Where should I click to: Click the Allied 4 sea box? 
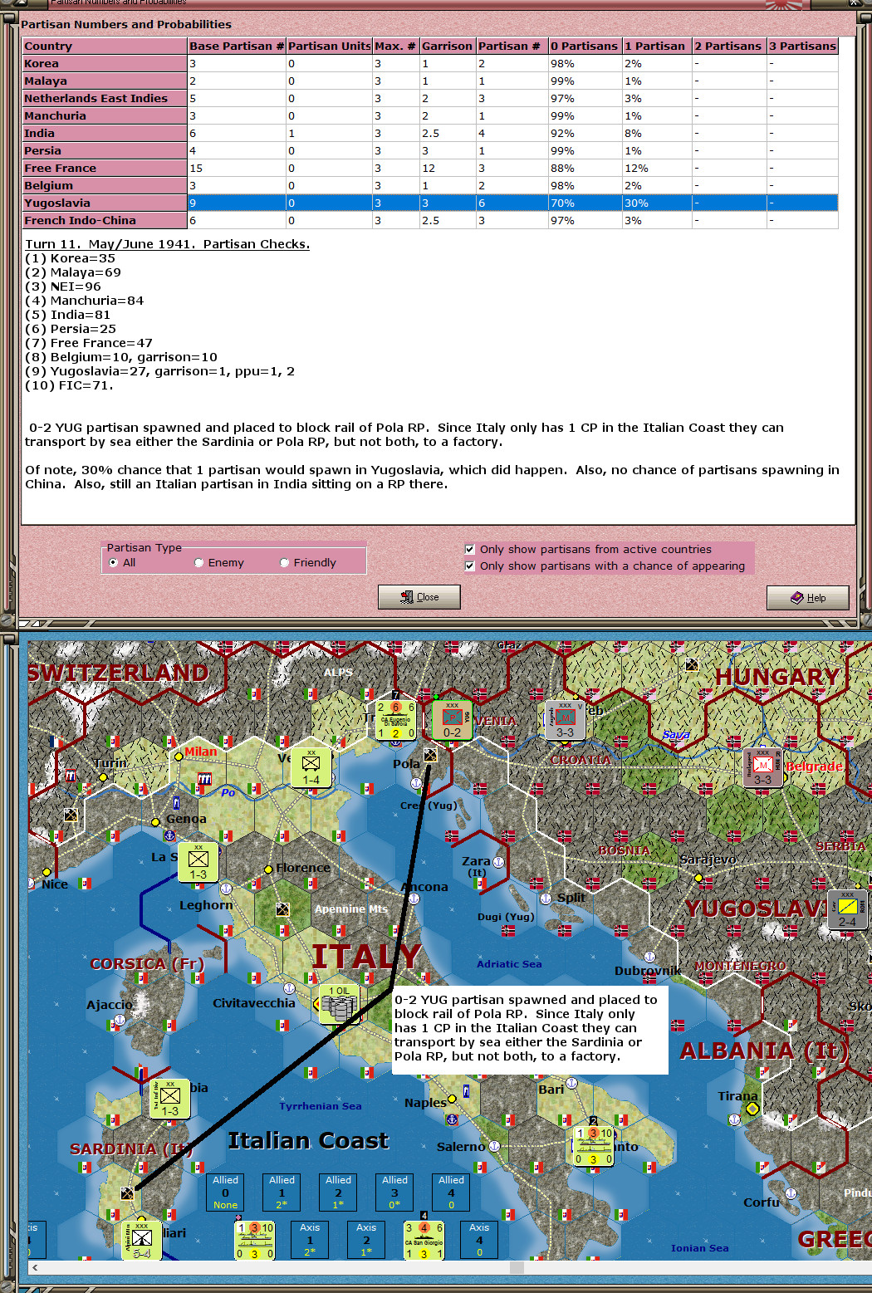tap(451, 1192)
